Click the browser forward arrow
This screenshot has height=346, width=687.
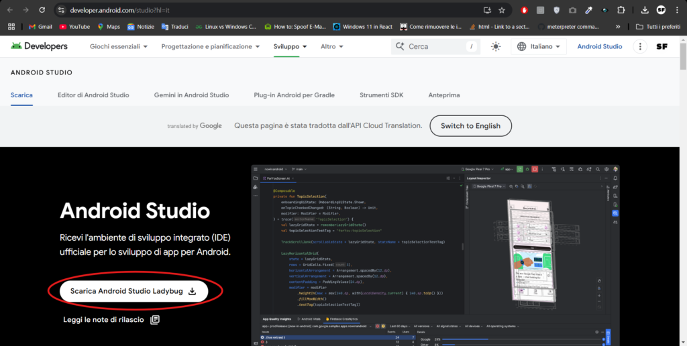click(26, 9)
